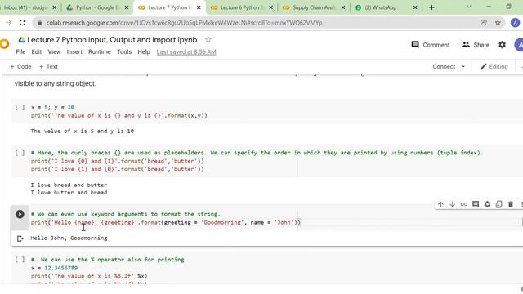Open Last saved at 8:56 AM link

pos(186,52)
